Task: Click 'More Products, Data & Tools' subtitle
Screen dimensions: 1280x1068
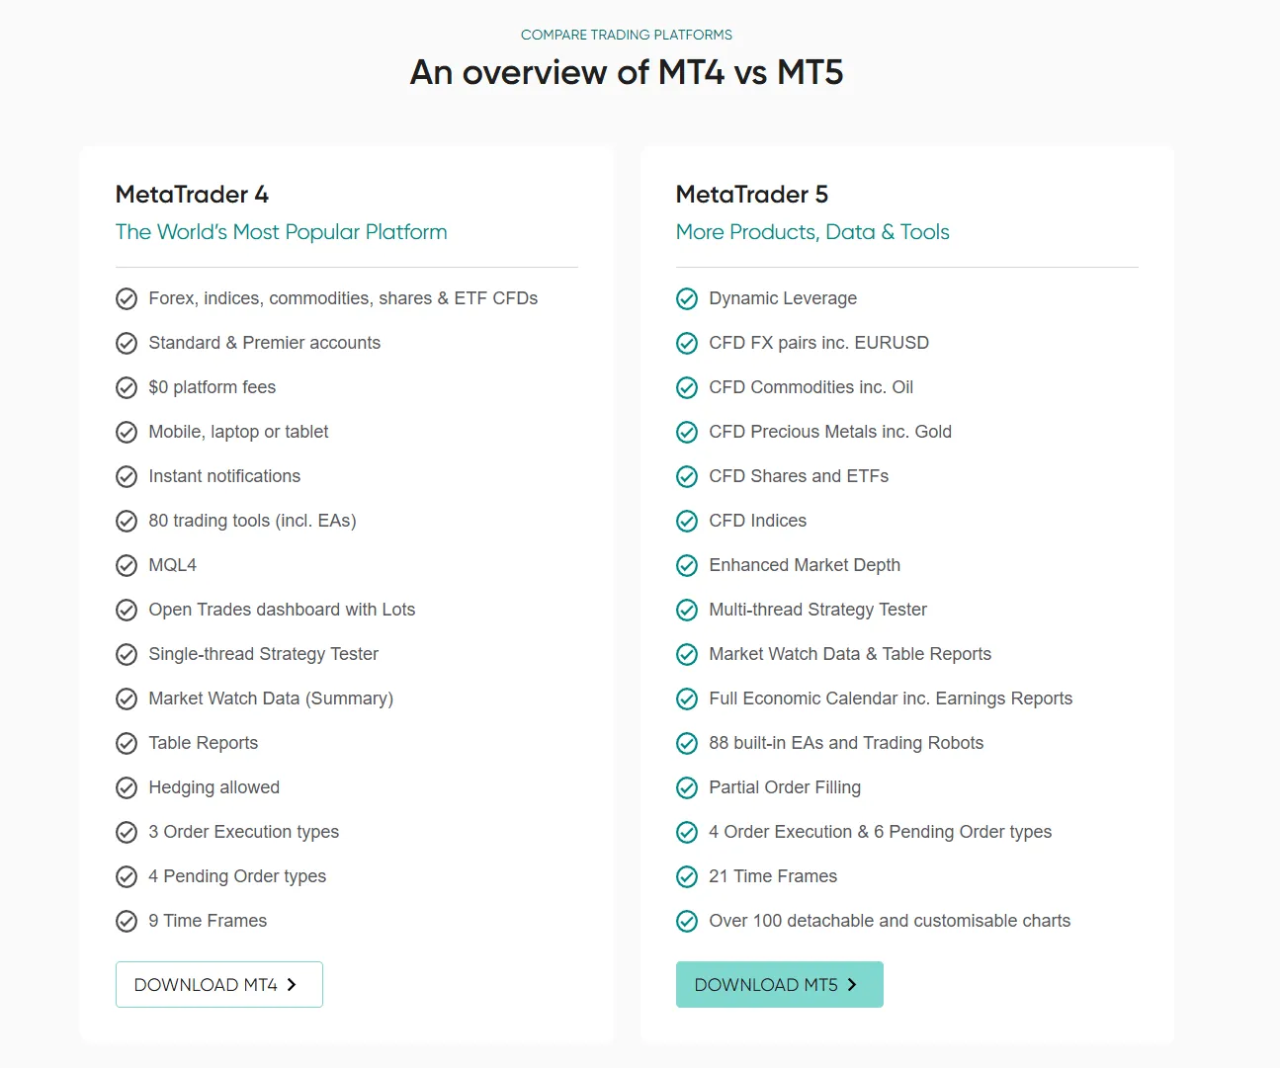Action: 812,232
